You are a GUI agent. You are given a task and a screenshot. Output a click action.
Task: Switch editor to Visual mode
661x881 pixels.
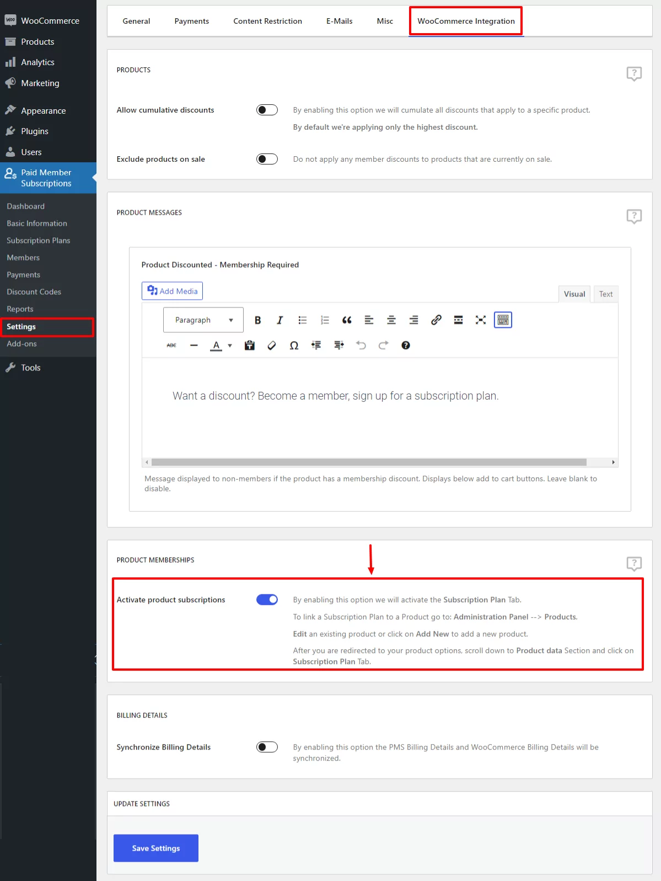574,294
